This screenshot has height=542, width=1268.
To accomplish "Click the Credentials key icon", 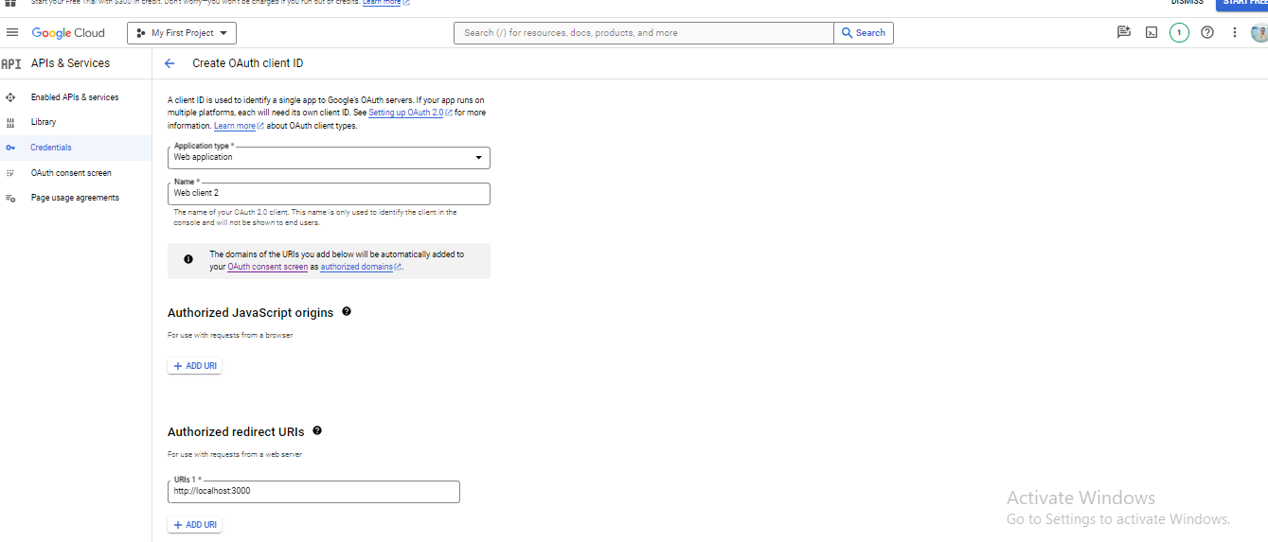I will 10,148.
